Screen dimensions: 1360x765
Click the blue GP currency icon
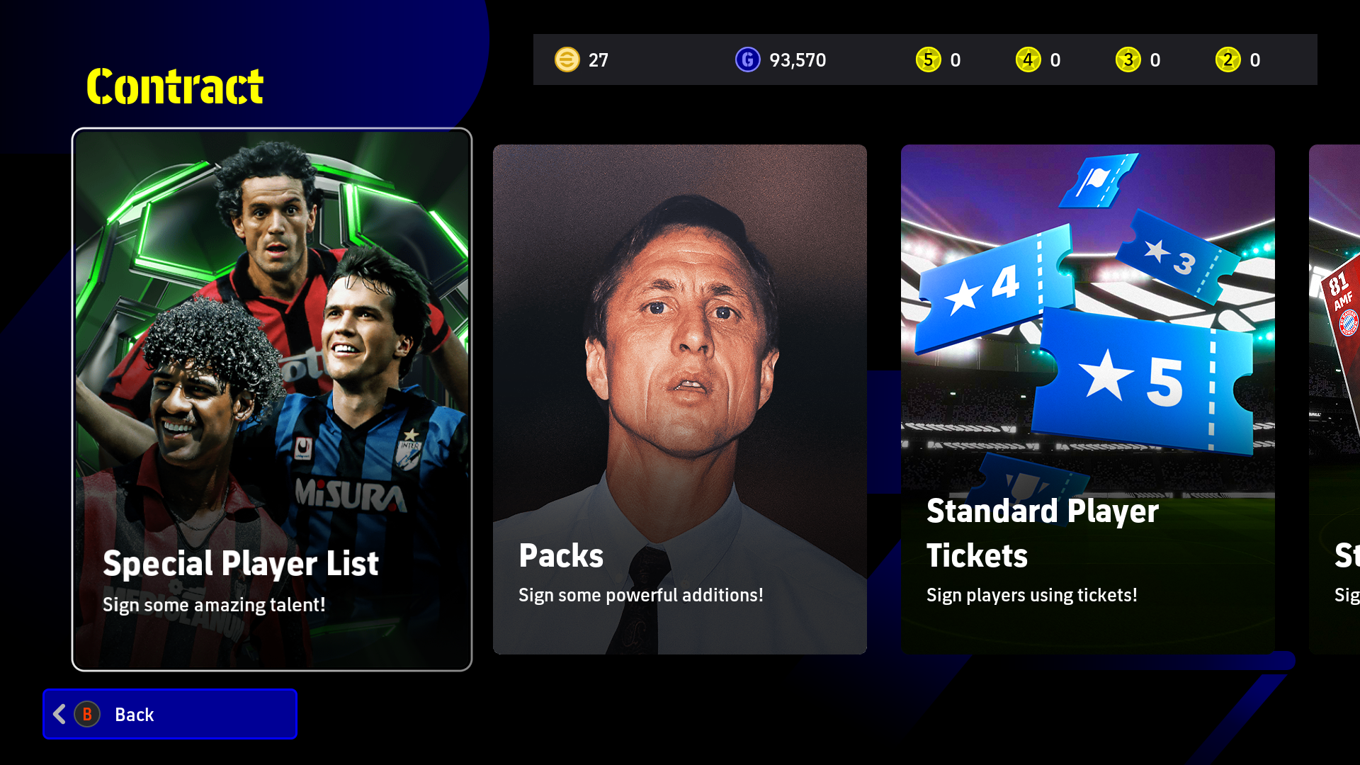click(747, 59)
